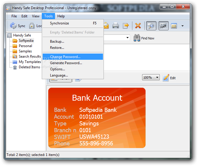Click SWIFT code USWA45123
198x166 pixels.
click(x=94, y=137)
